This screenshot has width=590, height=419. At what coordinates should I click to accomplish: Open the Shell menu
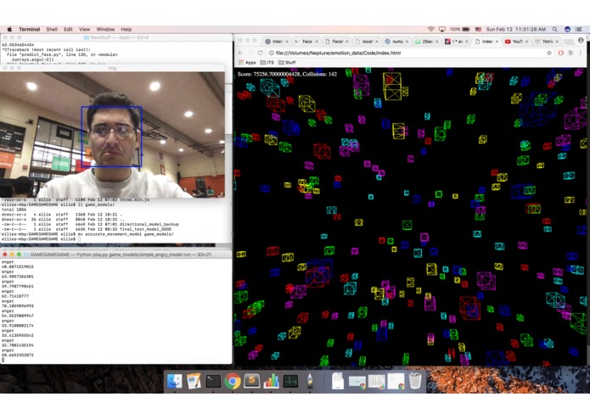point(52,30)
